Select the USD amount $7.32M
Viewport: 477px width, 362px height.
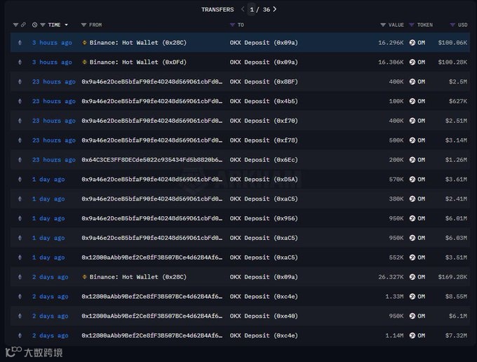pos(456,335)
